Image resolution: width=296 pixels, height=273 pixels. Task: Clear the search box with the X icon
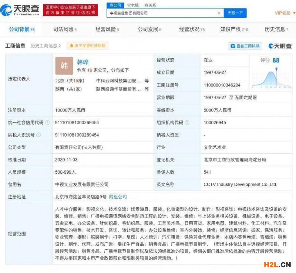pos(219,13)
